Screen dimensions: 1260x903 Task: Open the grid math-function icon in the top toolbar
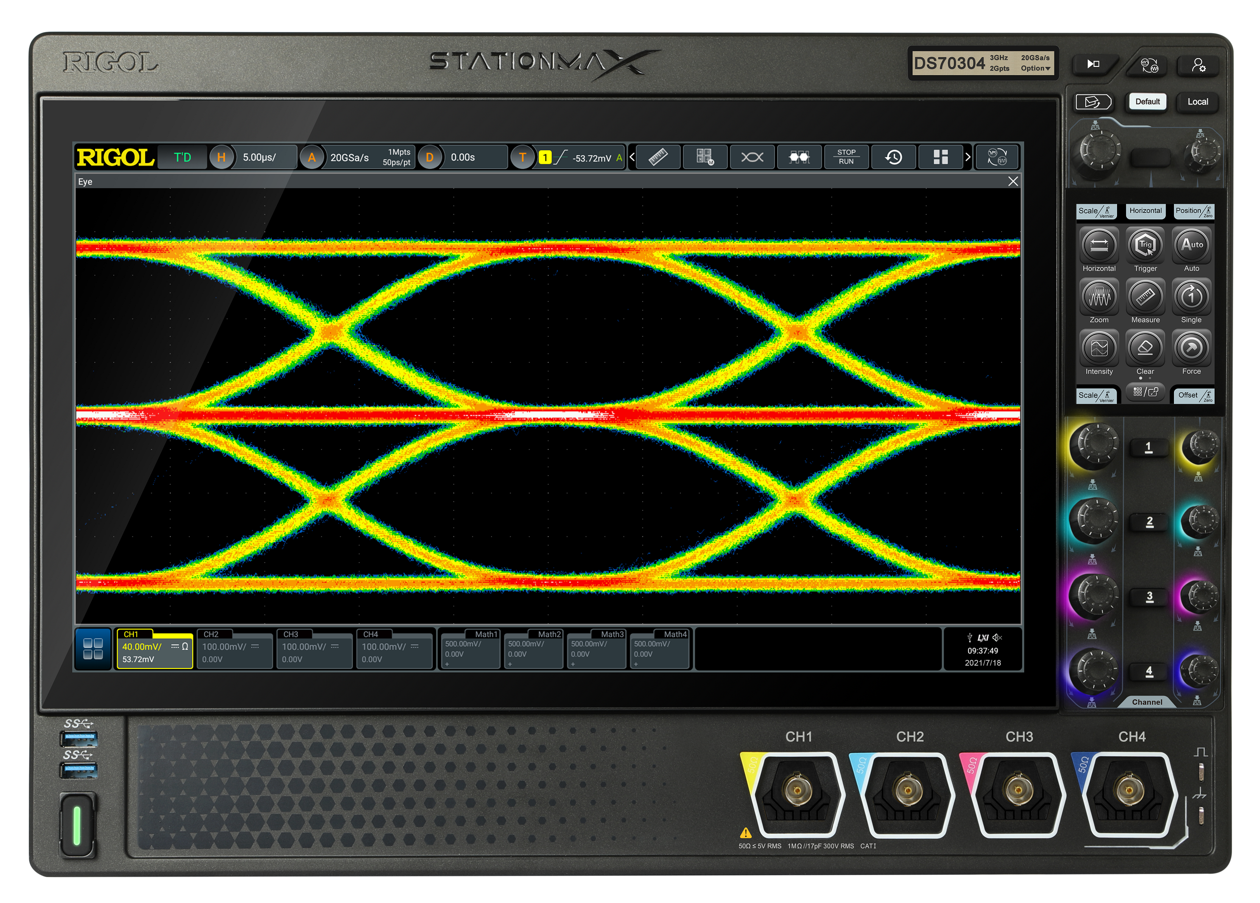coord(705,157)
